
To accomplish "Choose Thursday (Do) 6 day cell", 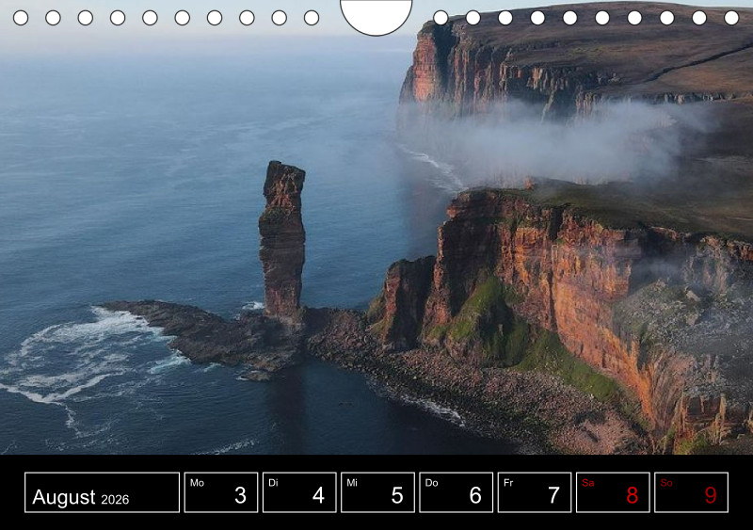I will [x=456, y=492].
